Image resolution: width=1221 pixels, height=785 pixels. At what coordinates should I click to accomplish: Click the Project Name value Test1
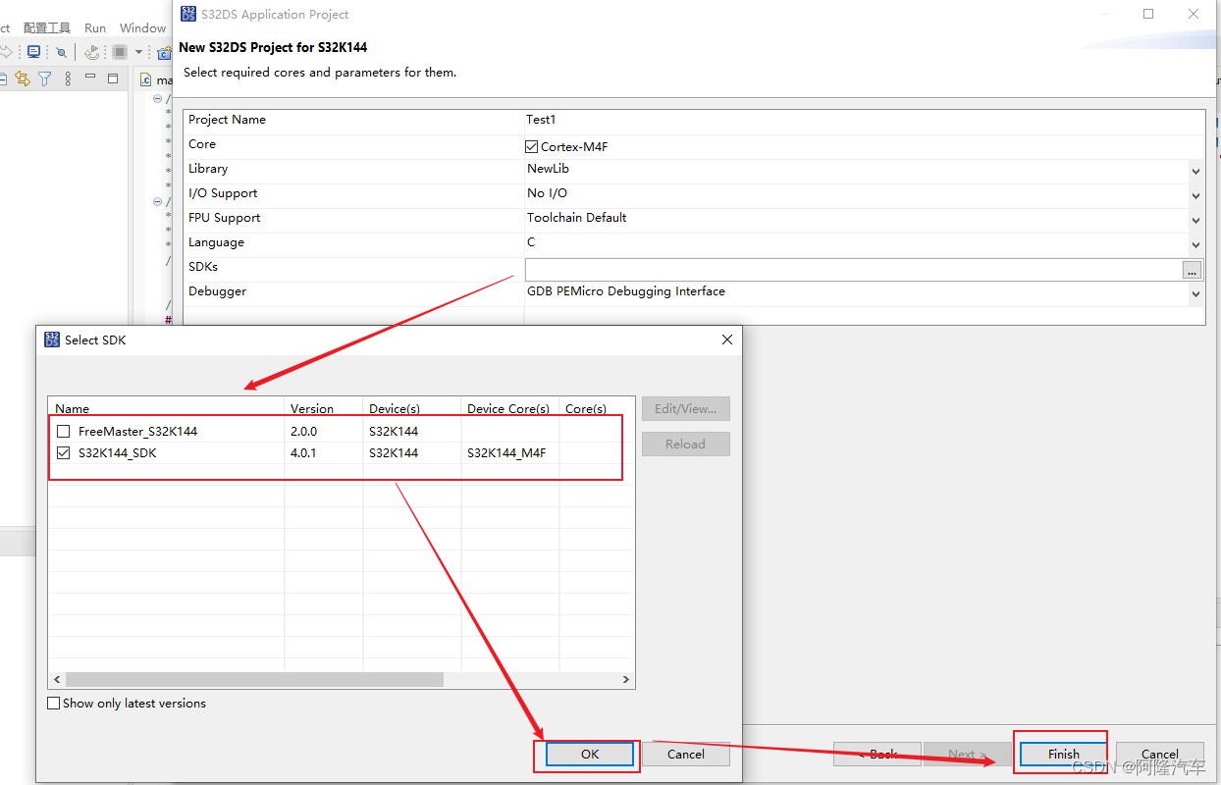(541, 120)
